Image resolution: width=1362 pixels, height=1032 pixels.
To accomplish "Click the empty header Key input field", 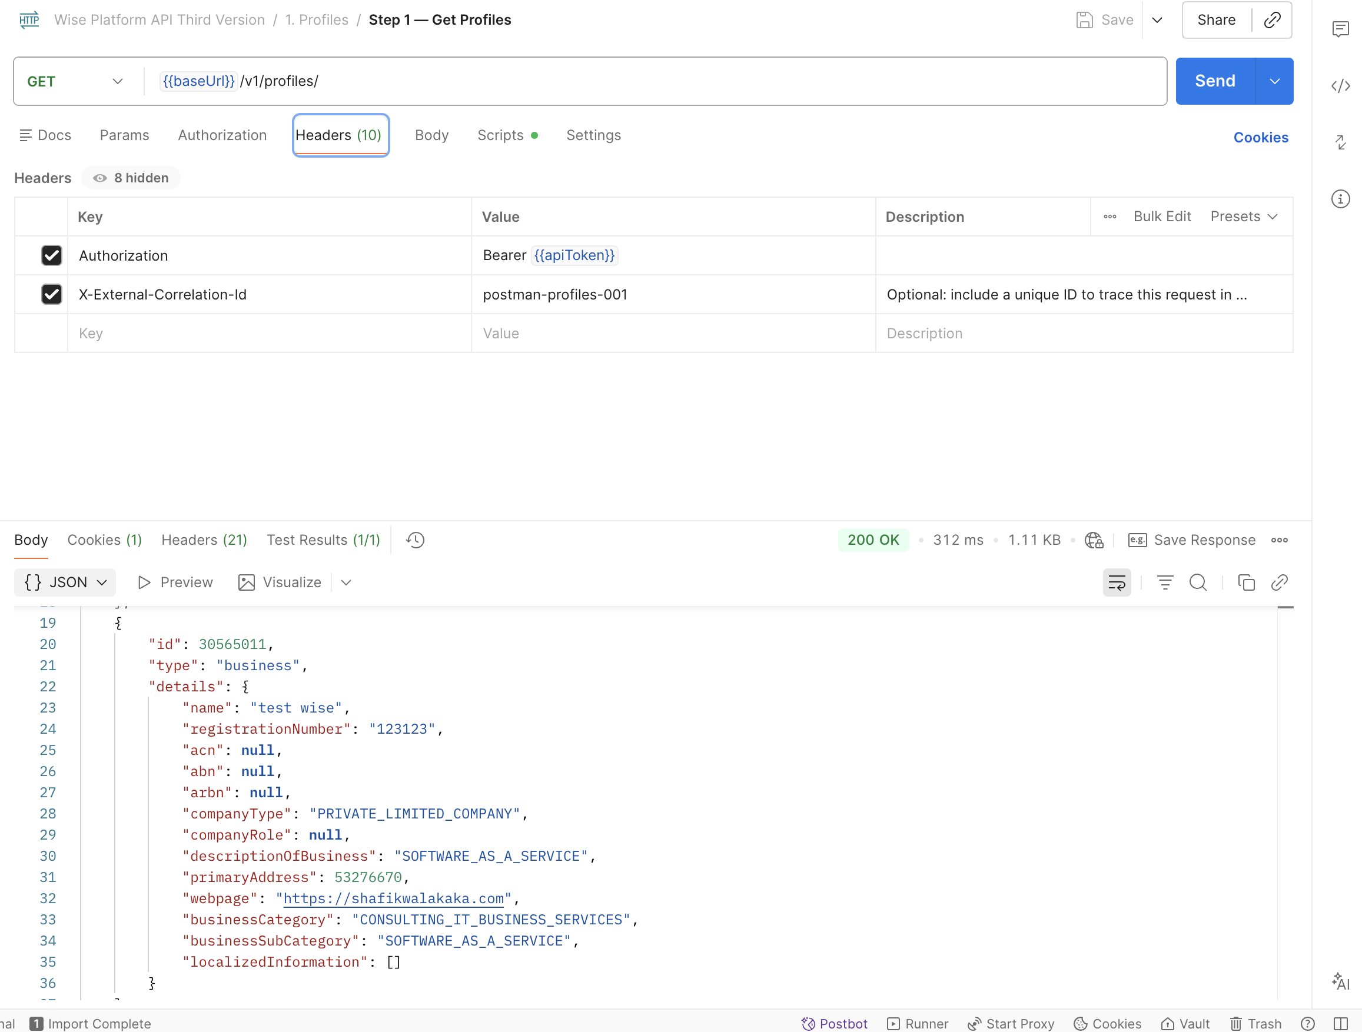I will click(269, 333).
